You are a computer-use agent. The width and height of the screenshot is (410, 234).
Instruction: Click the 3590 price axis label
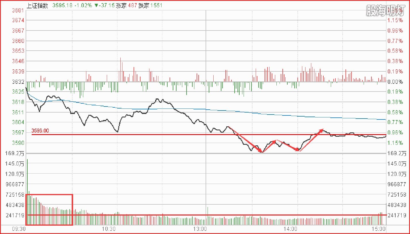coord(18,143)
